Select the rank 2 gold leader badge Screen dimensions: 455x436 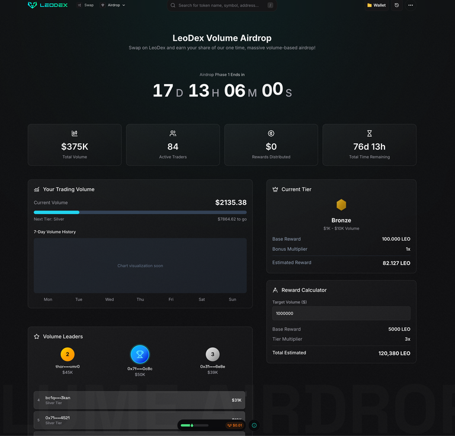[68, 354]
